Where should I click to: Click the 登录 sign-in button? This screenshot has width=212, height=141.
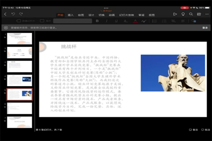(x=205, y=27)
